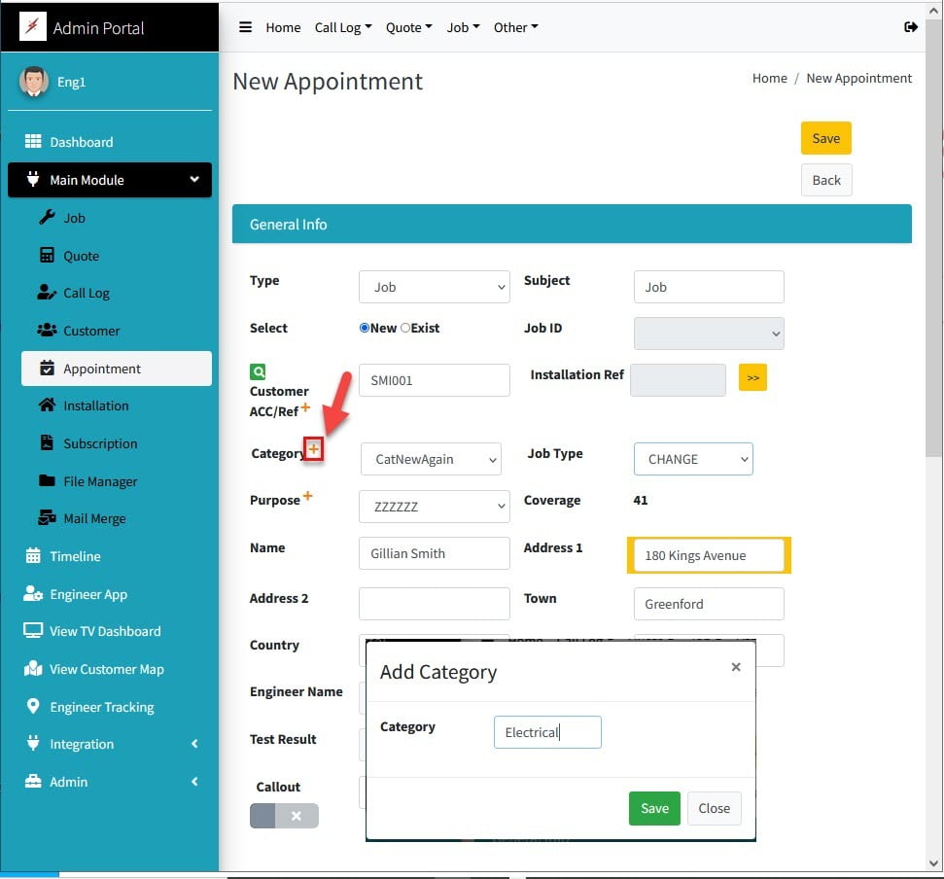The image size is (944, 879).
Task: Open the Call Log top menu
Action: 343,27
